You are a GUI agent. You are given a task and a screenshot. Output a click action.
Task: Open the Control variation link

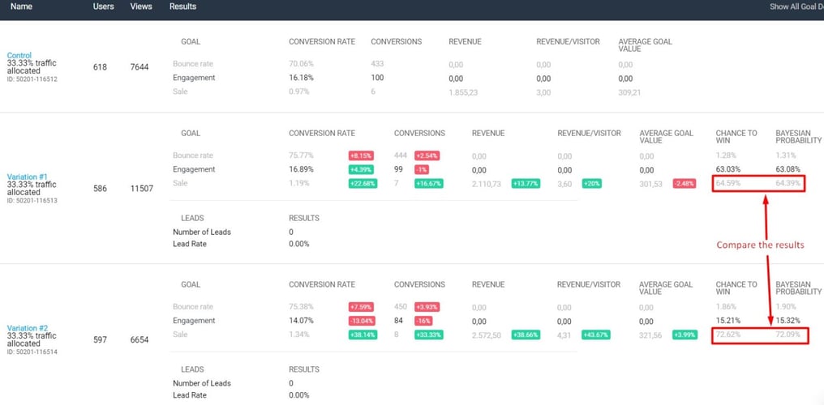coord(19,55)
